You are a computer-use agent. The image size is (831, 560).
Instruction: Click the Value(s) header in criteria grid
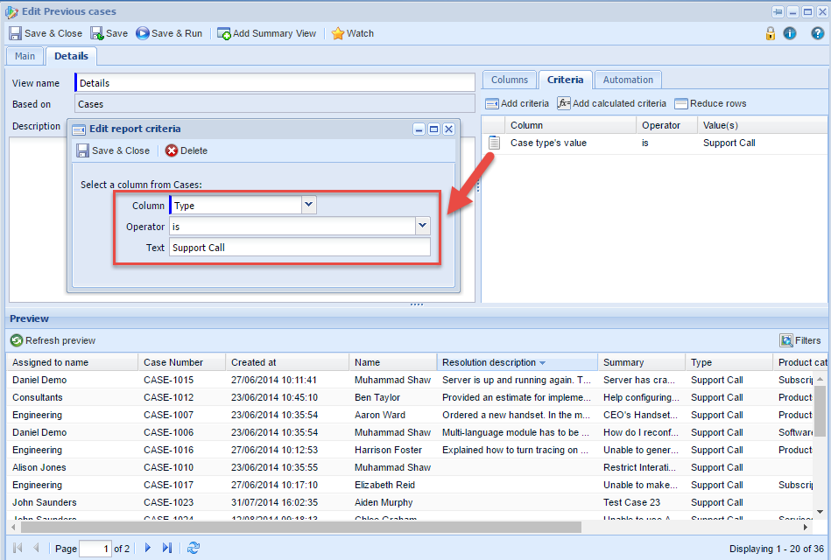click(x=764, y=125)
